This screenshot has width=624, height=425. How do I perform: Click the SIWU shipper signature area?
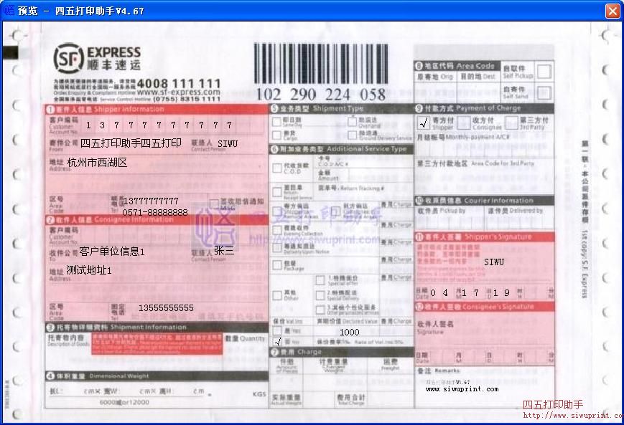(495, 262)
